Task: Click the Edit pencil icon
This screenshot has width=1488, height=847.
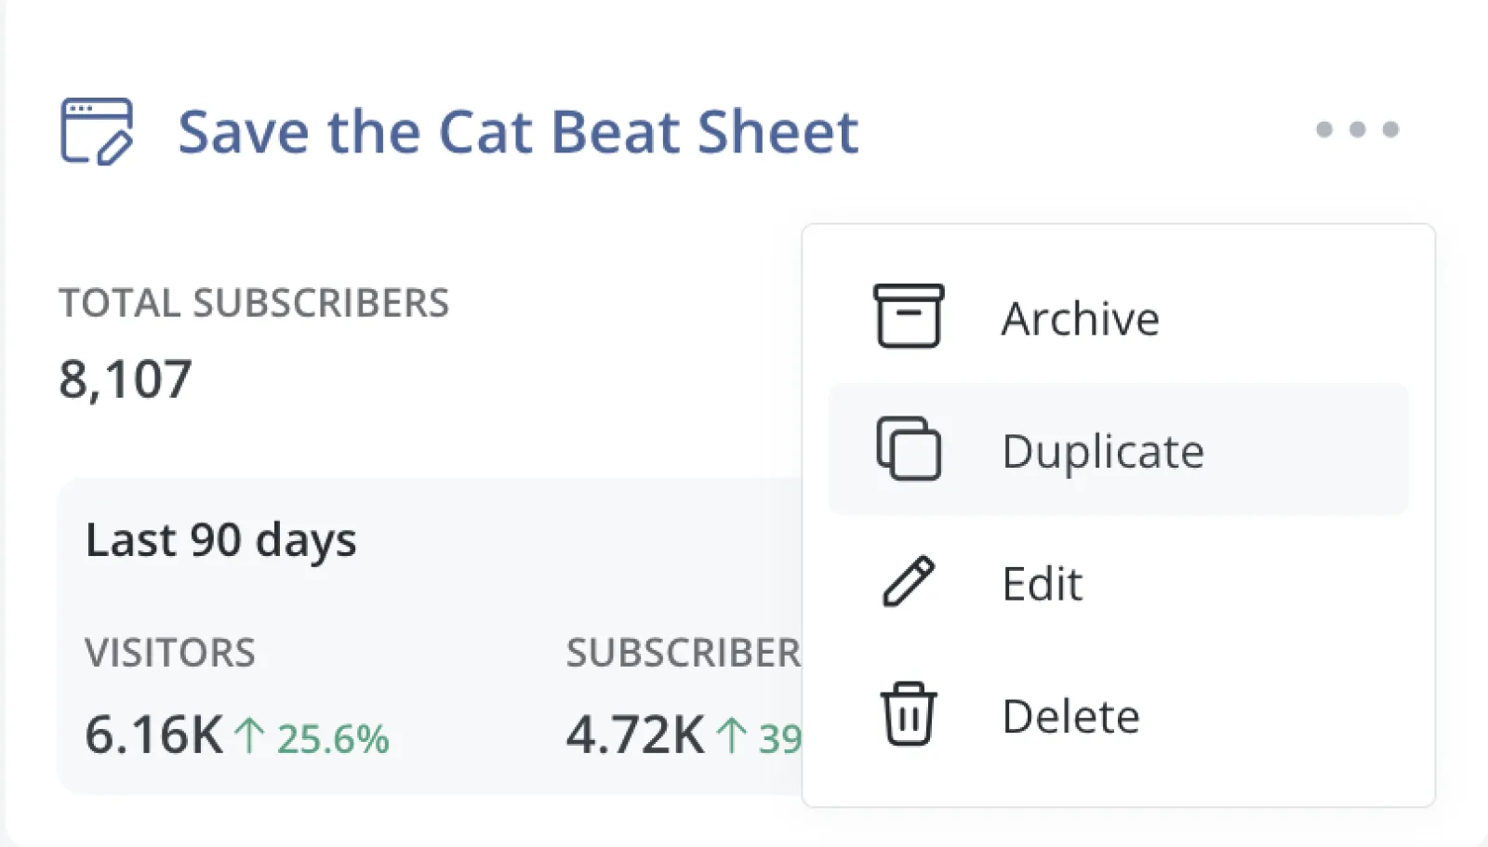Action: tap(909, 582)
